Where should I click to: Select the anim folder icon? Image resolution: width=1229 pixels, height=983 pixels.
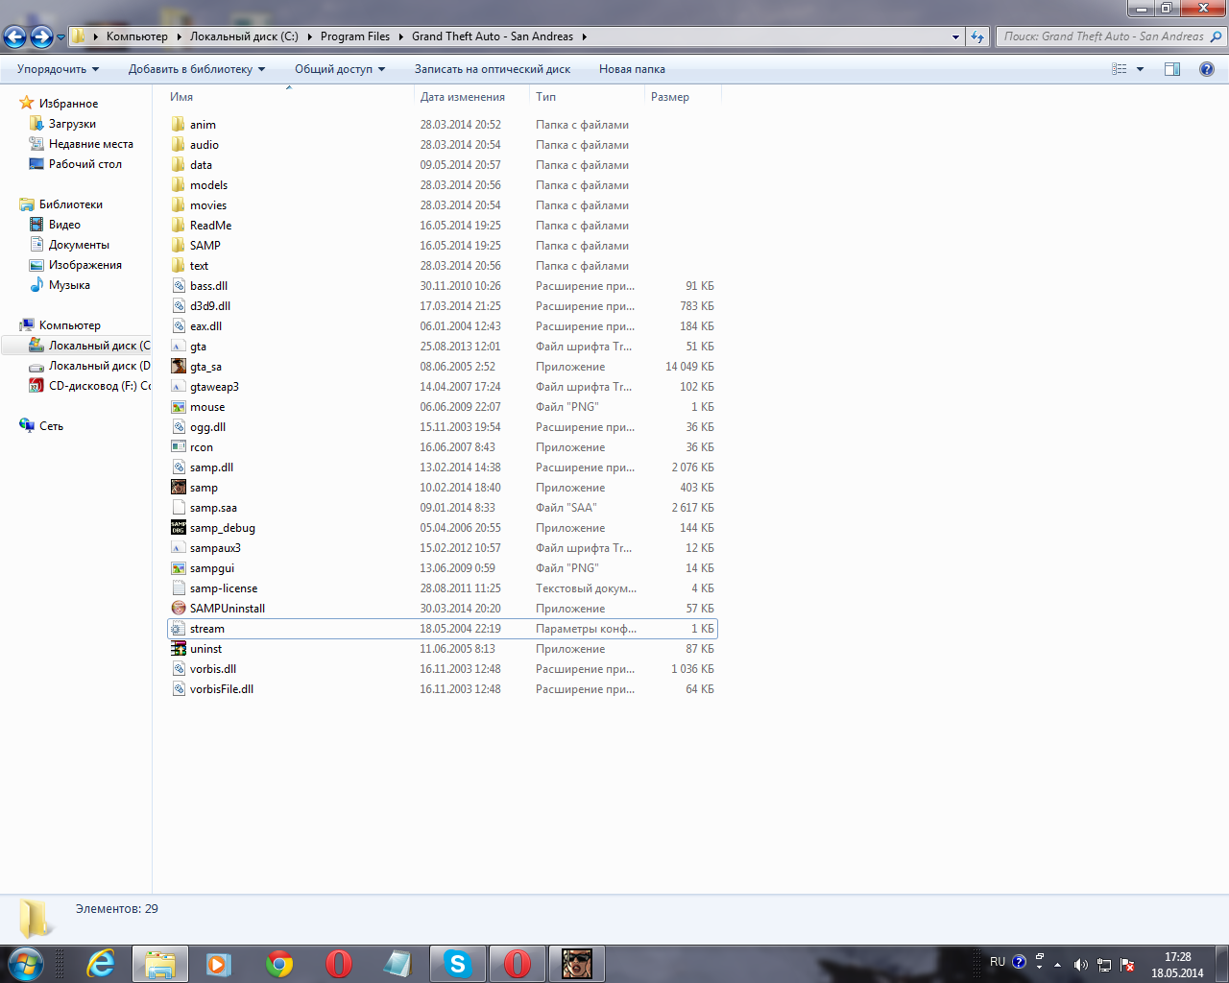(179, 125)
